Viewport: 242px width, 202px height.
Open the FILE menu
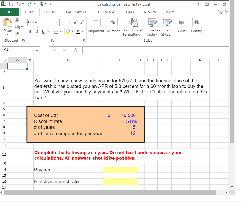click(10, 12)
